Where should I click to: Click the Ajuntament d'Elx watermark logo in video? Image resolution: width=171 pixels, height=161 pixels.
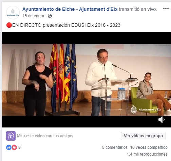coord(146,109)
